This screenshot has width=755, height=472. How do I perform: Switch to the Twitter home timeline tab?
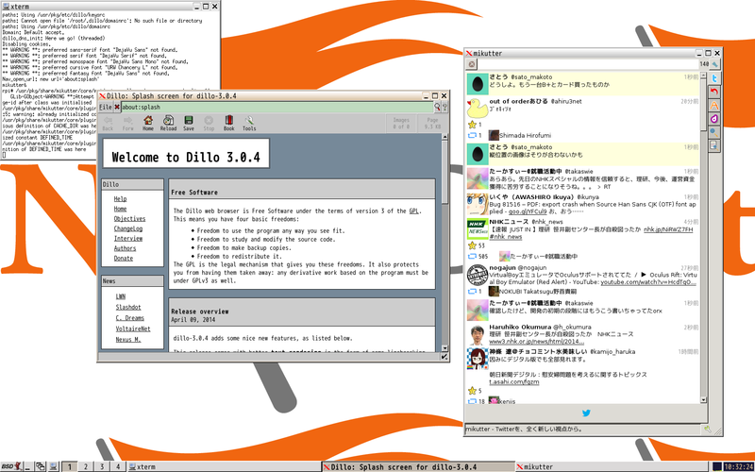(x=714, y=78)
